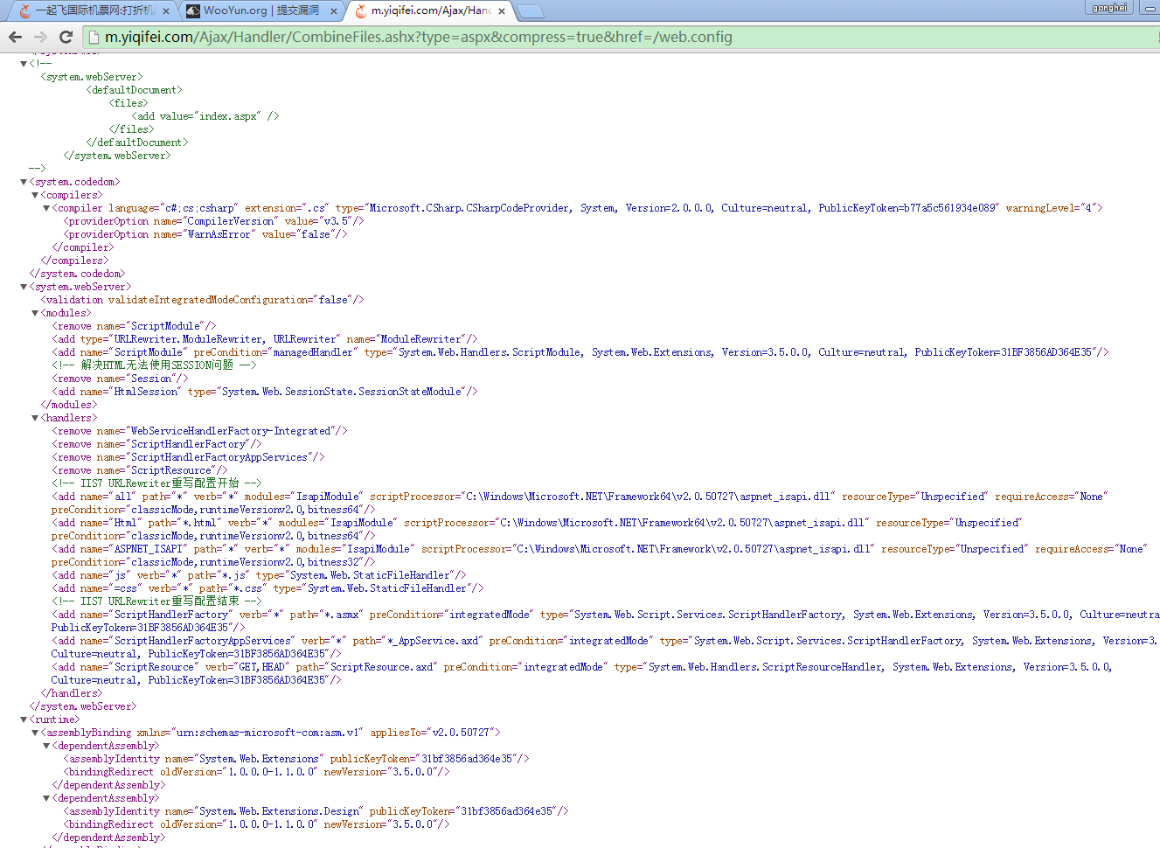Click remove name="ScriptHandlerFactoryAppServices" line
This screenshot has width=1160, height=848.
point(188,457)
